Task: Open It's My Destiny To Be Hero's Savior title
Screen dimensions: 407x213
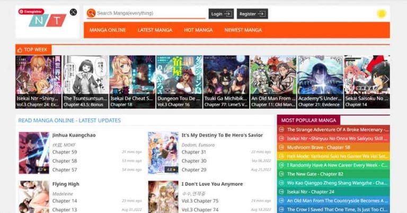Action: [x=222, y=135]
